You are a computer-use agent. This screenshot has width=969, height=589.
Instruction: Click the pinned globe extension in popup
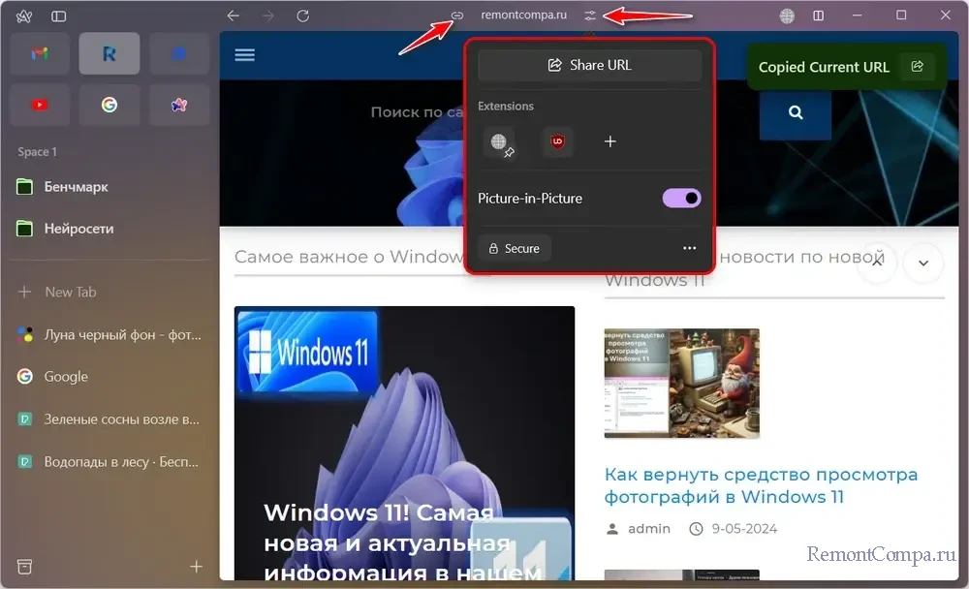coord(500,142)
